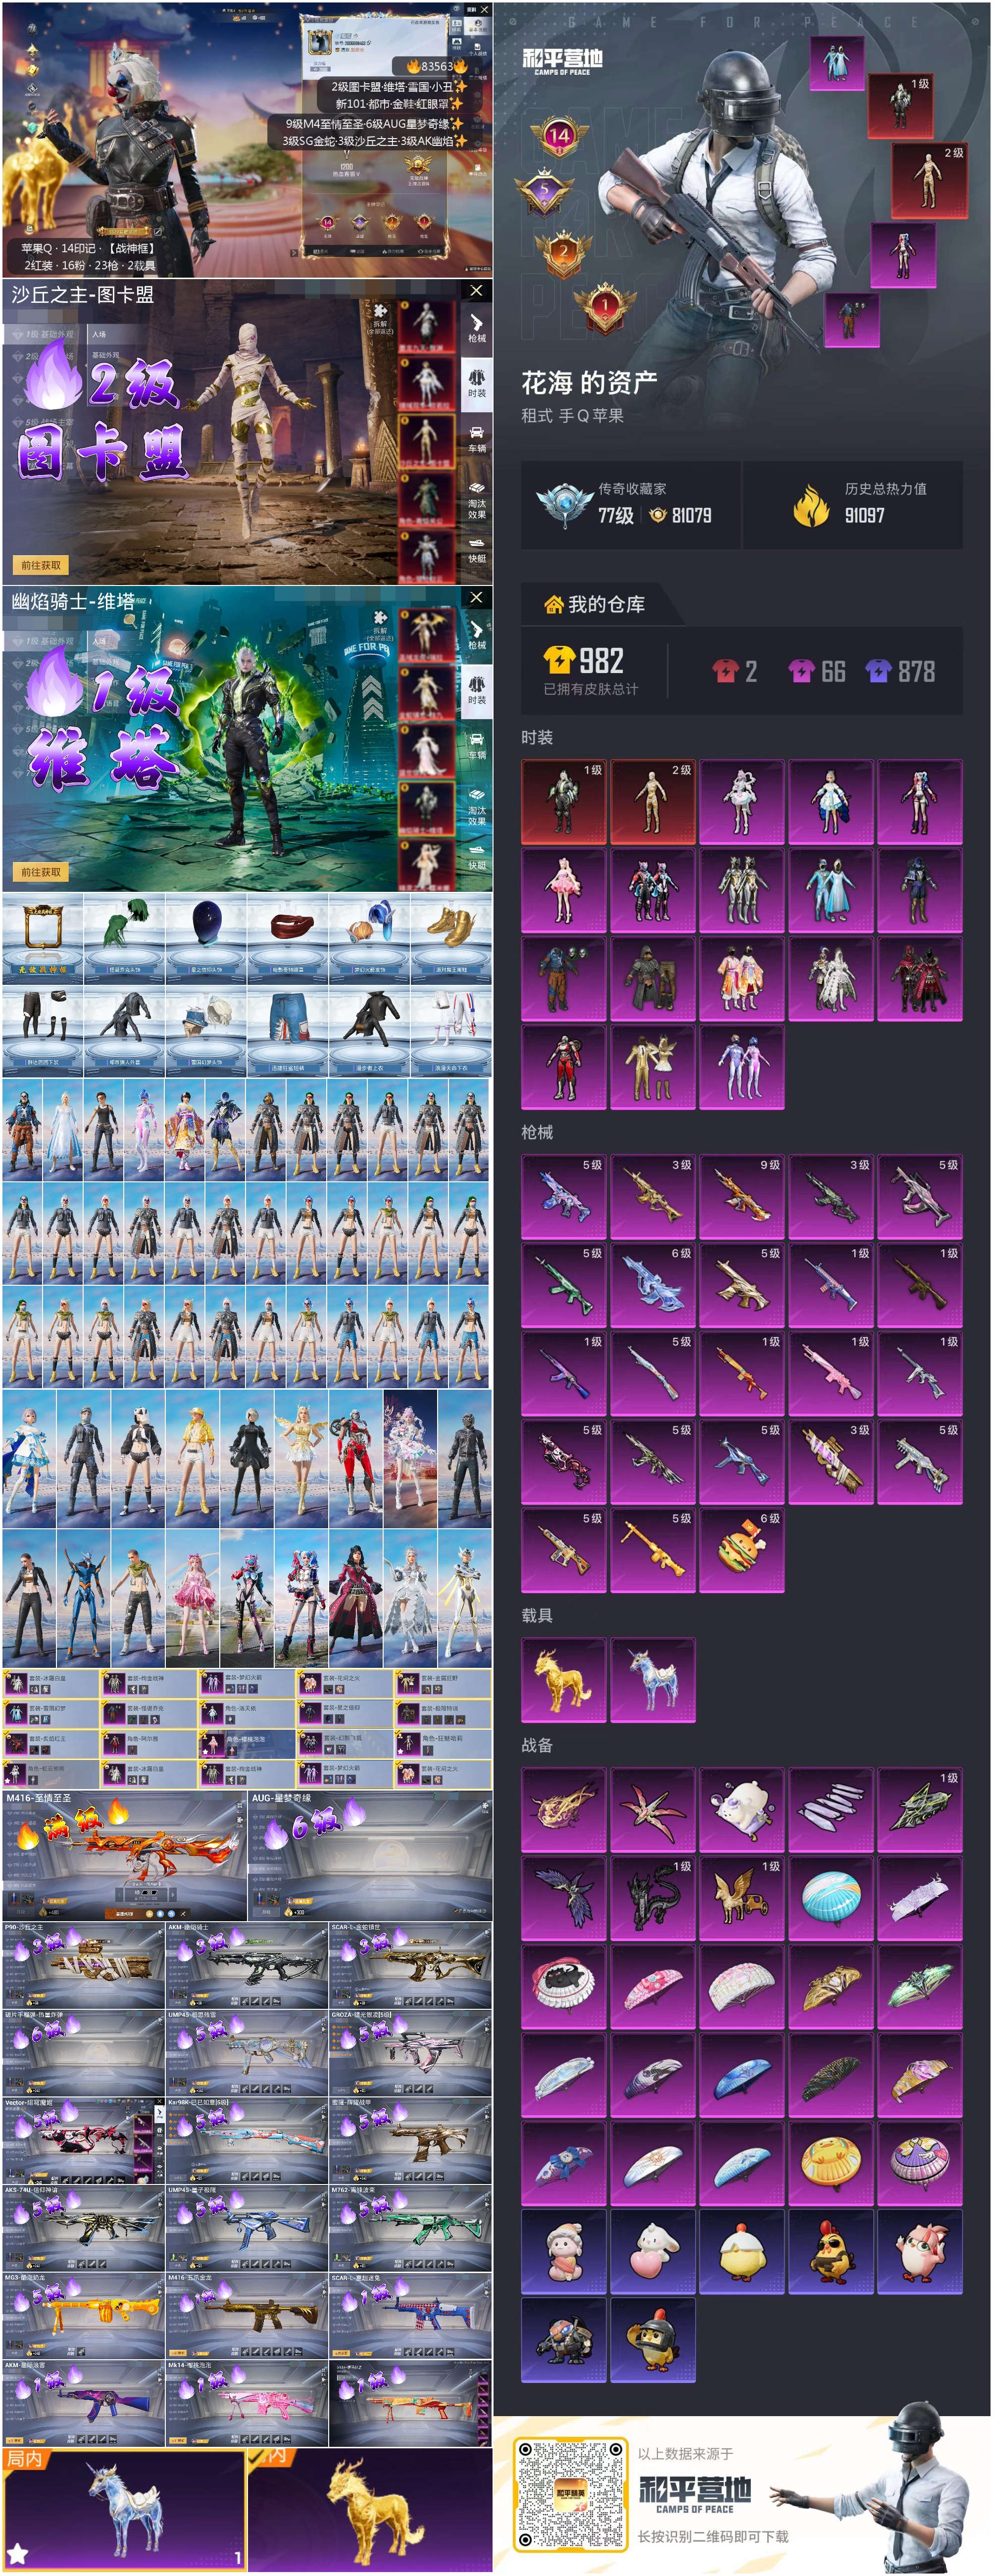Click 前往获取 in the 幽焰骑士 panel
The height and width of the screenshot is (2576, 993).
pos(40,872)
